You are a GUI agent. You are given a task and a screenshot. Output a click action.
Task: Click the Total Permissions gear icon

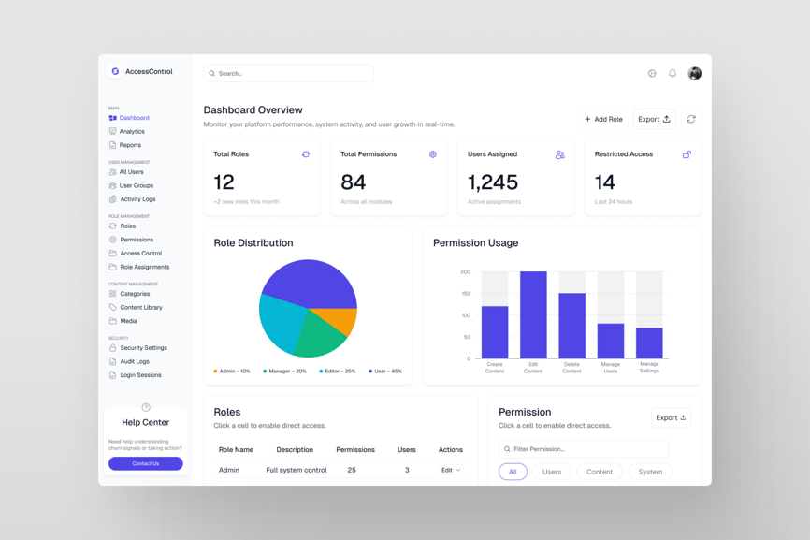[432, 154]
